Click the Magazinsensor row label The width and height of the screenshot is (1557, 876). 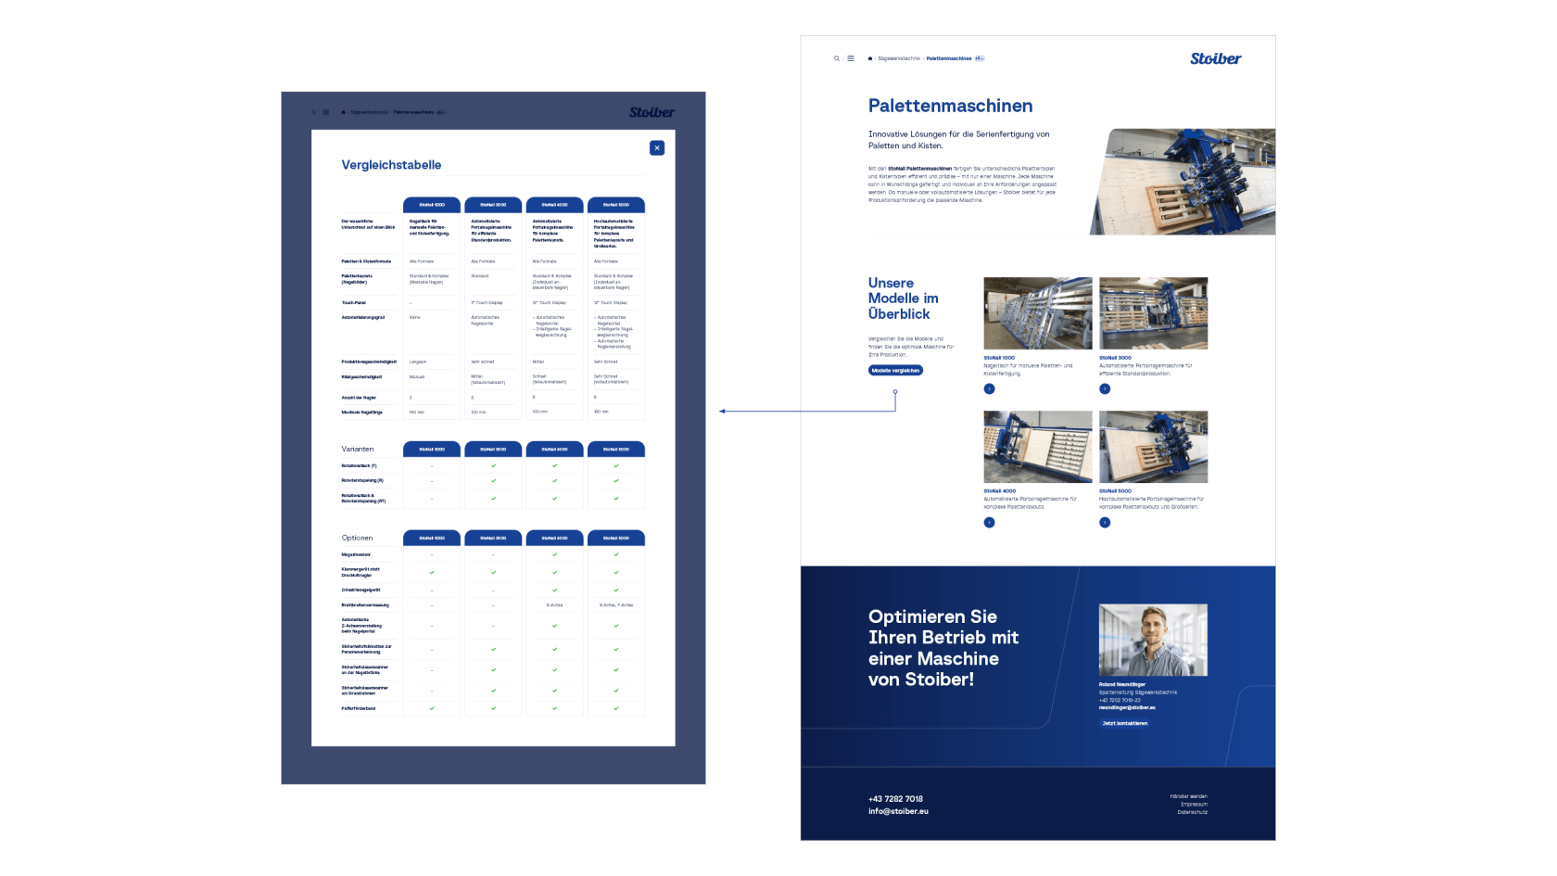[356, 554]
